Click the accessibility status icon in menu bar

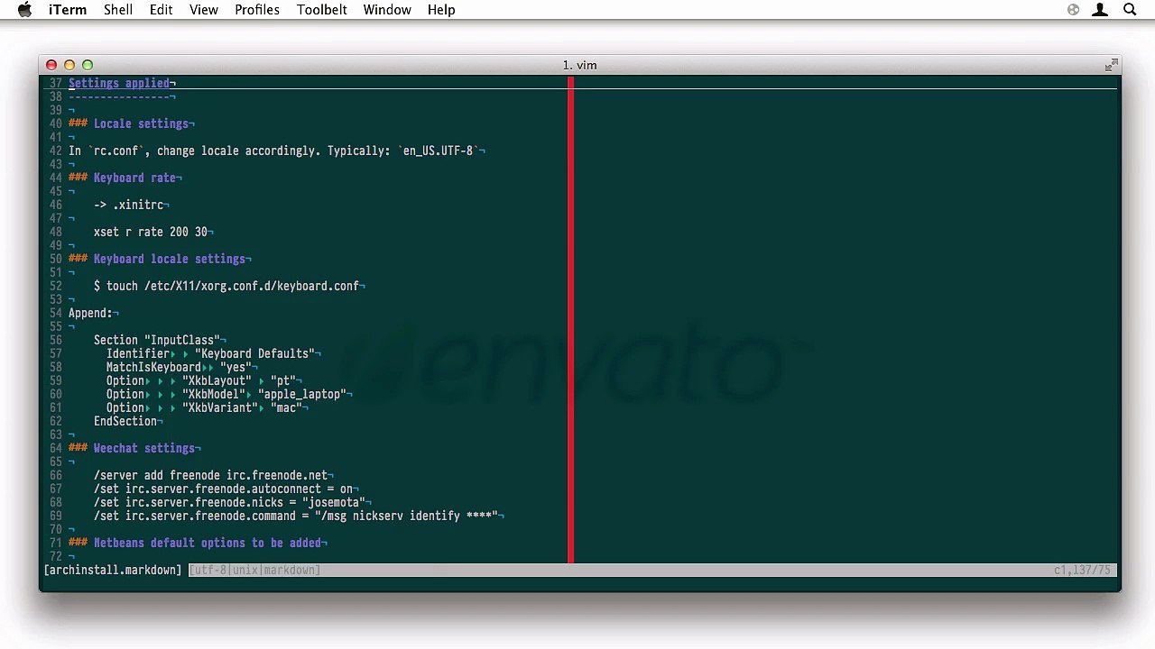(x=1073, y=10)
